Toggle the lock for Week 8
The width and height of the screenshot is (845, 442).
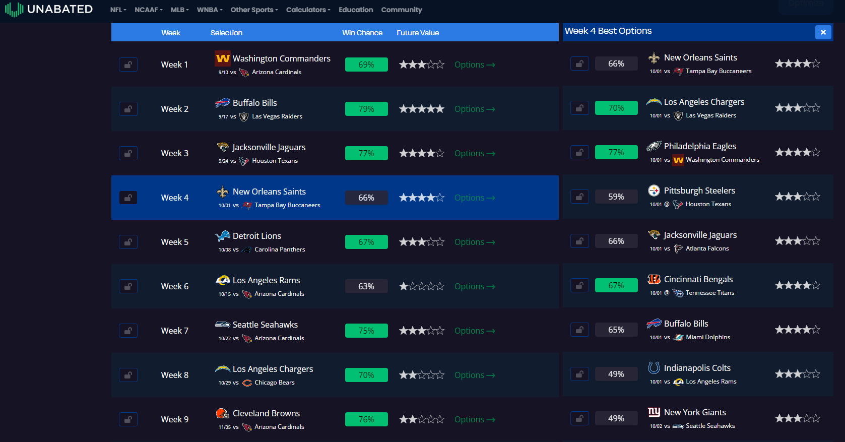128,375
